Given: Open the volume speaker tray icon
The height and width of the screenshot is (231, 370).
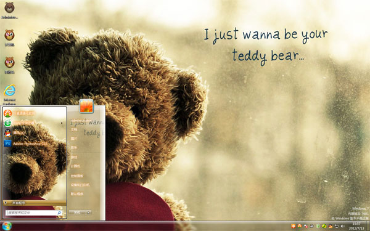Looking at the screenshot, I should (343, 226).
